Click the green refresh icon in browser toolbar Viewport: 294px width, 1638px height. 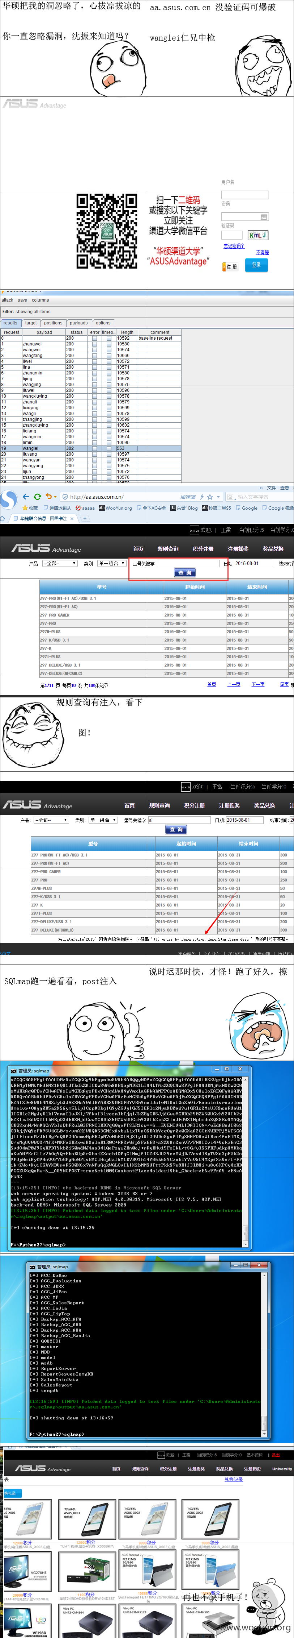pos(38,497)
